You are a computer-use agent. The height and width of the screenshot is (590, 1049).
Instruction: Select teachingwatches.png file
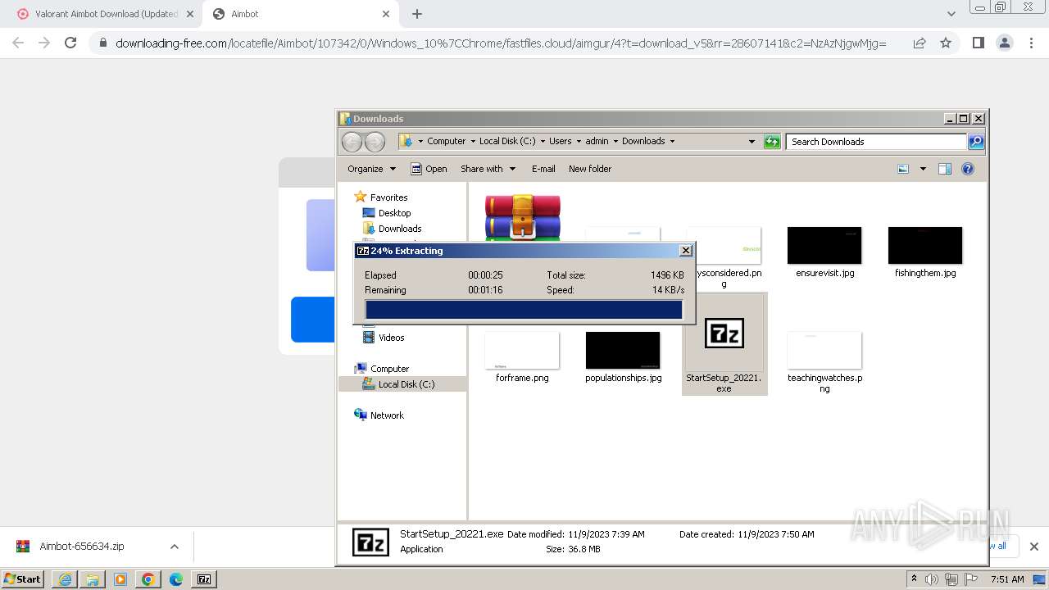(x=824, y=361)
